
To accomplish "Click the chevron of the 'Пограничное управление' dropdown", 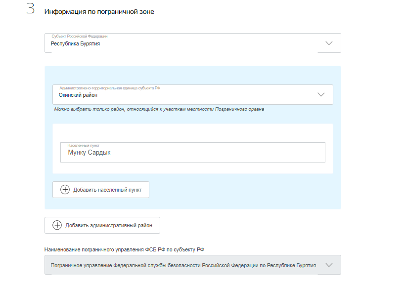I will (329, 265).
